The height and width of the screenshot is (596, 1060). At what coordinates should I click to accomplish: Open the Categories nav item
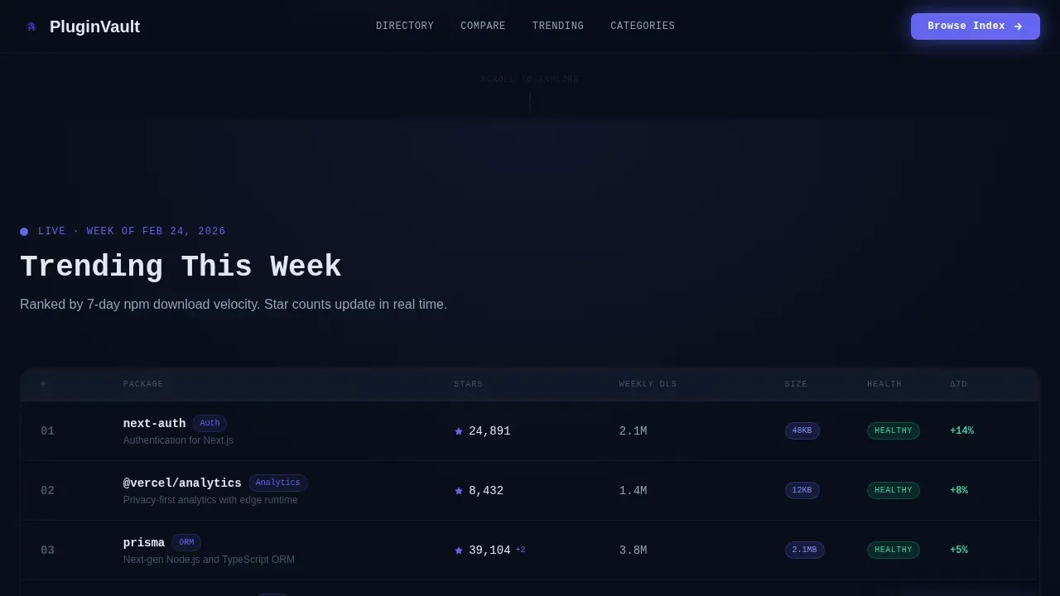click(x=643, y=26)
